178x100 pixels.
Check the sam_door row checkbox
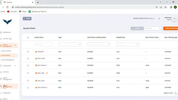(x=28, y=81)
